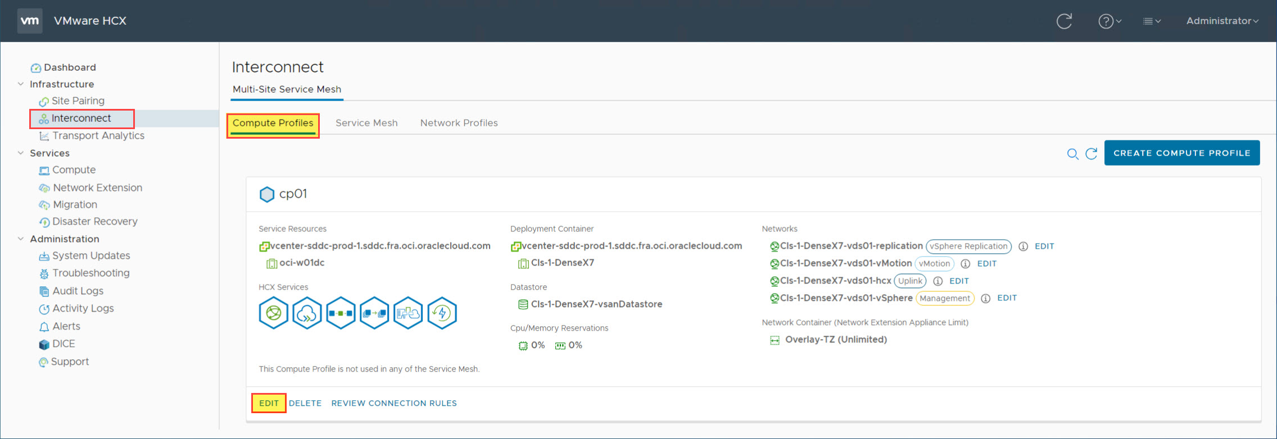The width and height of the screenshot is (1277, 439).
Task: Edit the vSphere Replication network
Action: click(x=1044, y=246)
